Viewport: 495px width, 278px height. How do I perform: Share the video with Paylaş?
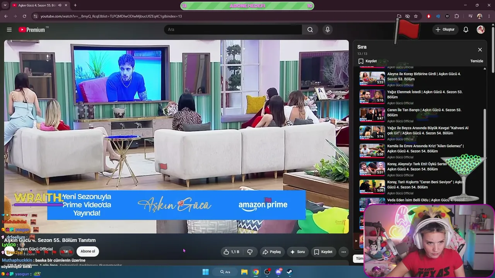[x=271, y=252]
